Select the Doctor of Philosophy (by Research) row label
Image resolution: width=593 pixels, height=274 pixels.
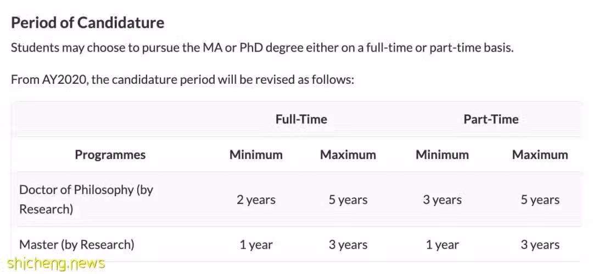[86, 199]
